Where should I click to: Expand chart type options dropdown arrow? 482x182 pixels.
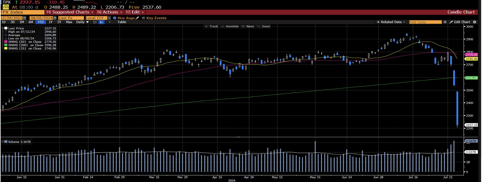click(110, 22)
